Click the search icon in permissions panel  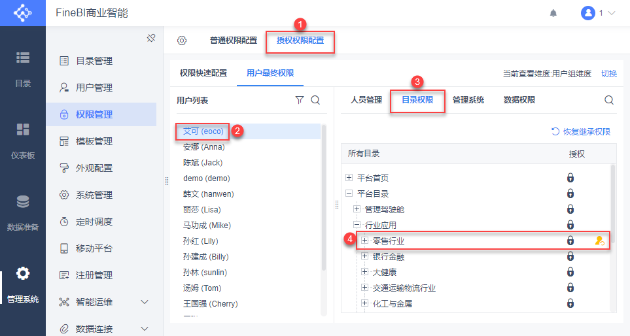(x=609, y=100)
